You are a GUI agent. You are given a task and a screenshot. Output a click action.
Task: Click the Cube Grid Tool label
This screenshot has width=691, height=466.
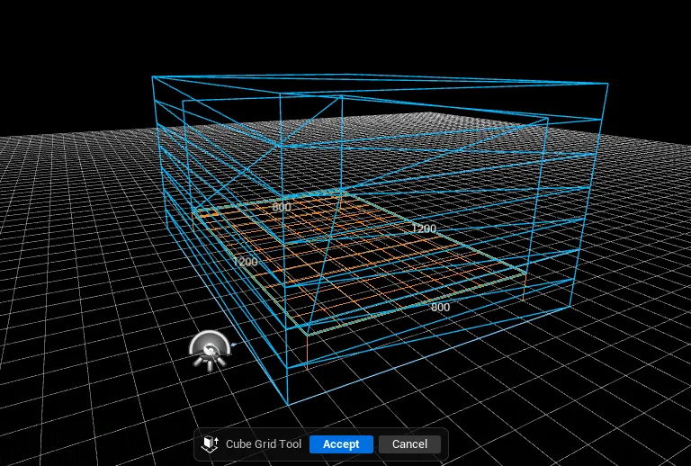(264, 444)
